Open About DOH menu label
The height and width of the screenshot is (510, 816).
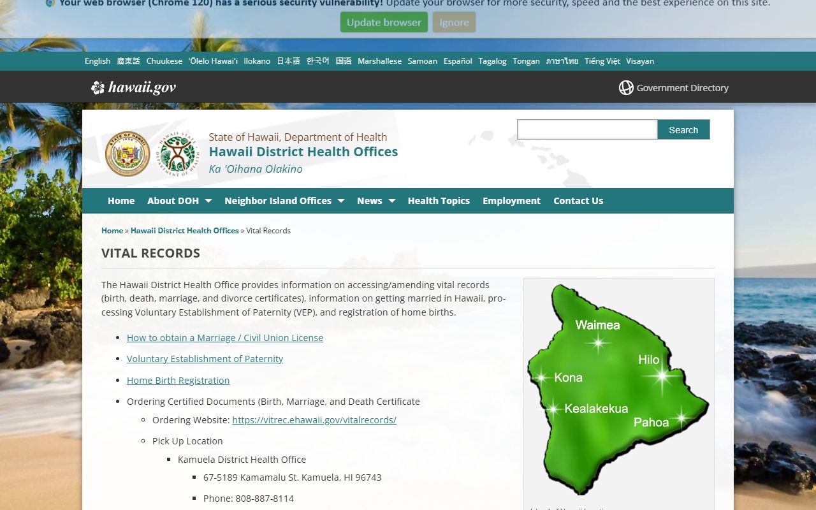pos(173,201)
